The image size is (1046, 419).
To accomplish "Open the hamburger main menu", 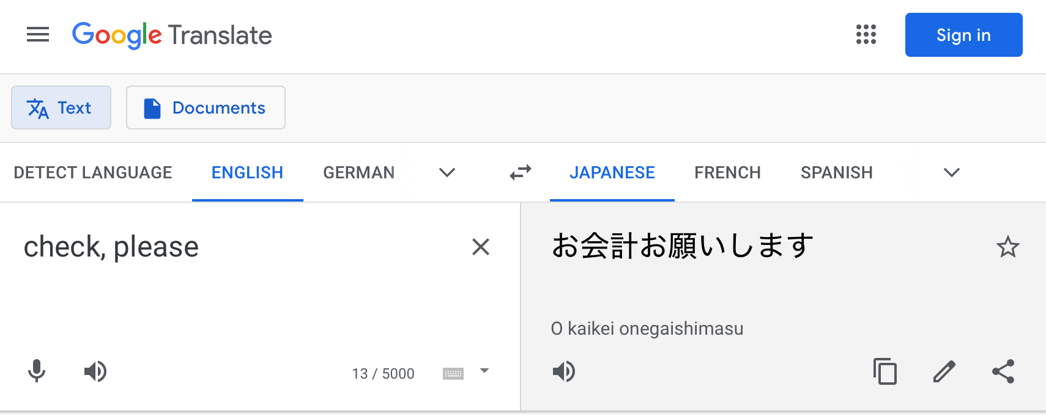I will (x=38, y=35).
